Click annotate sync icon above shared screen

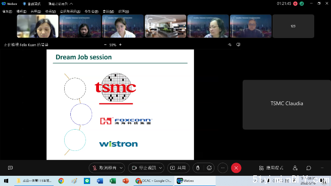pos(230,45)
